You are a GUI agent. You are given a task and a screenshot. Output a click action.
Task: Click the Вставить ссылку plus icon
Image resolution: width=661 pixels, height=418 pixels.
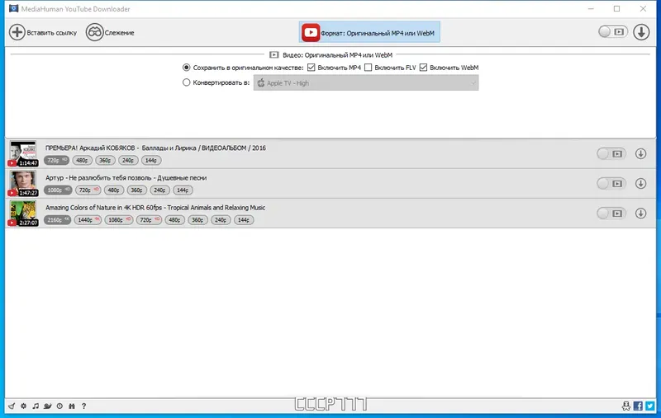(x=17, y=32)
